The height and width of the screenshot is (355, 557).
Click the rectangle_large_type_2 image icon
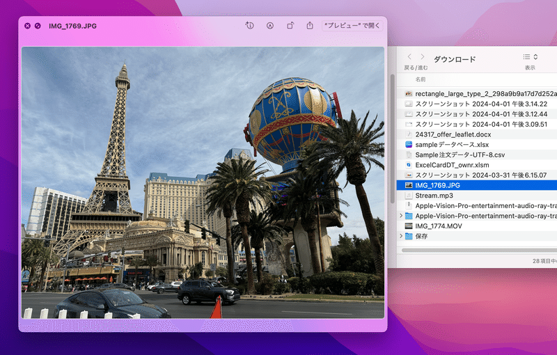pos(409,94)
